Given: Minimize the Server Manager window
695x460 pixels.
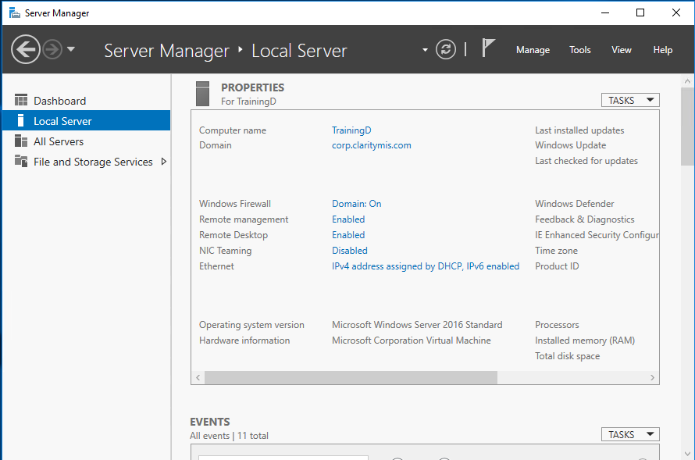Looking at the screenshot, I should pyautogui.click(x=605, y=12).
